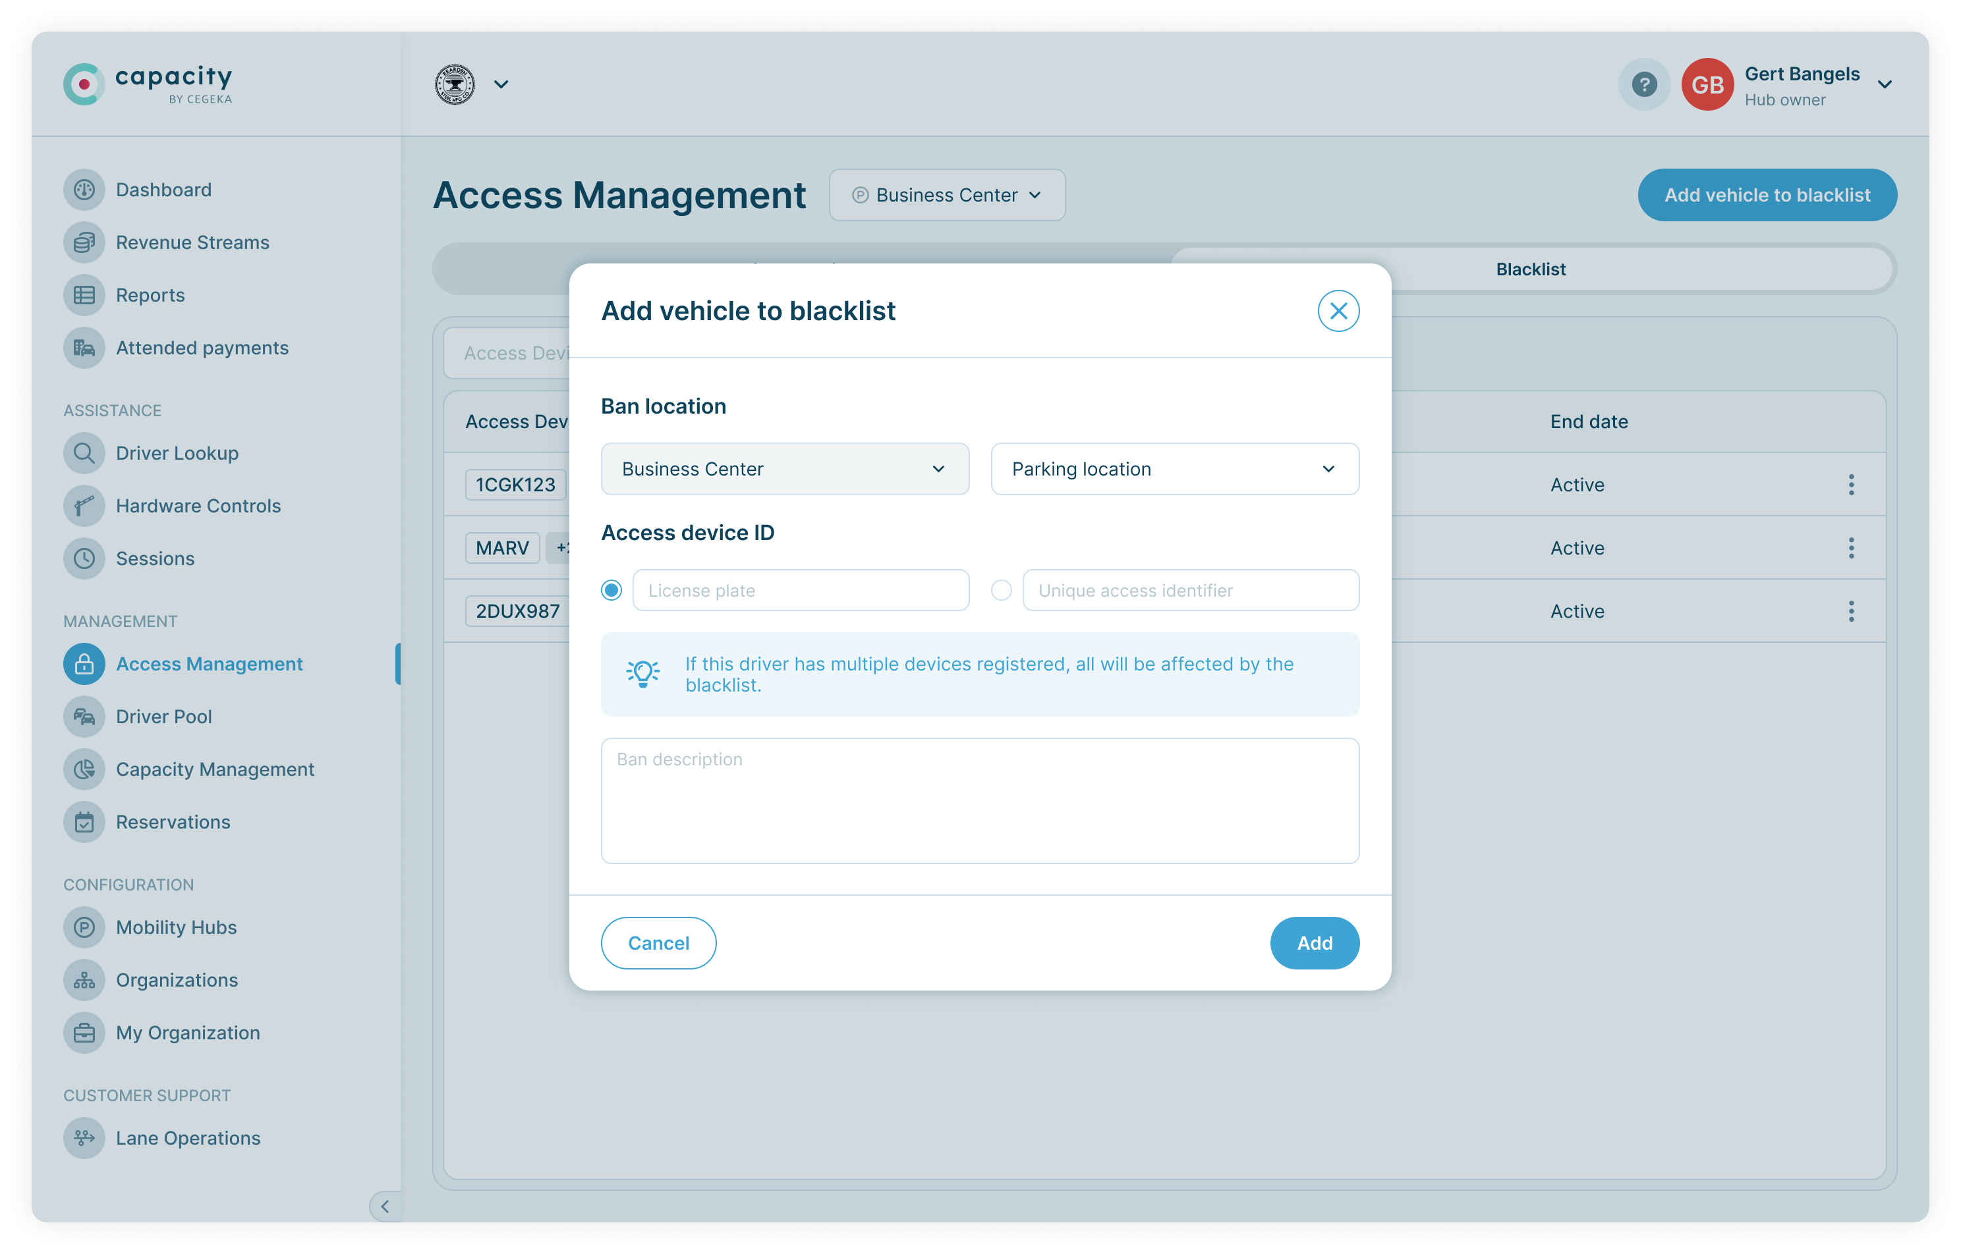Image resolution: width=1961 pixels, height=1254 pixels.
Task: Switch to the Blacklist tab
Action: 1530,269
